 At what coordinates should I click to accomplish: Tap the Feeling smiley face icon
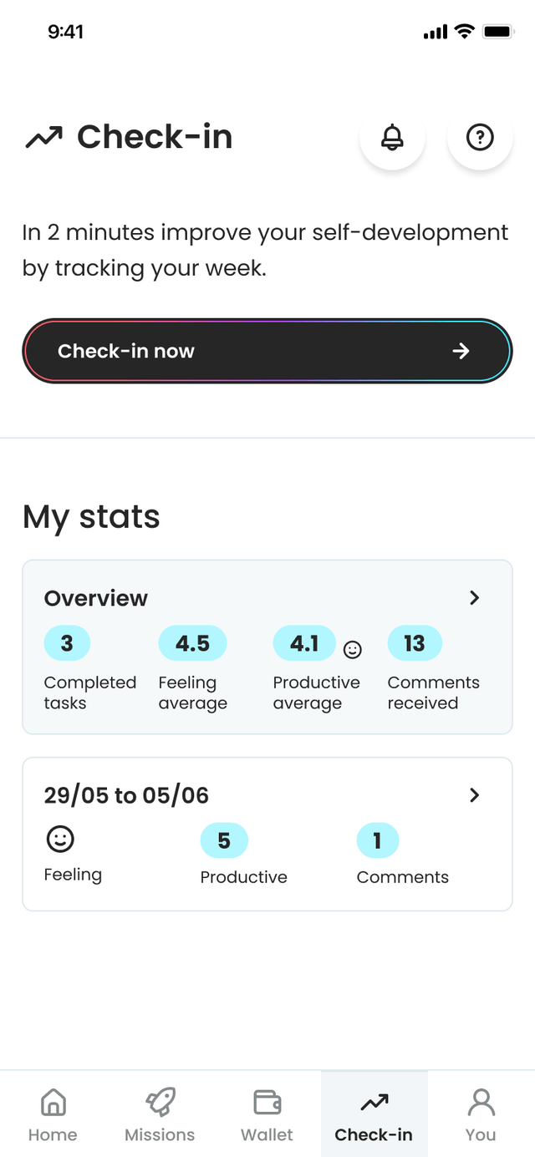pos(60,839)
